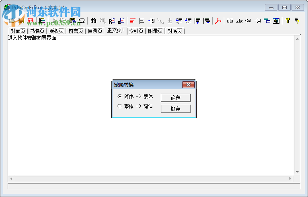Screen dimensions: 308x197
Task: Click the colored tree structure icon
Action: pyautogui.click(x=42, y=21)
